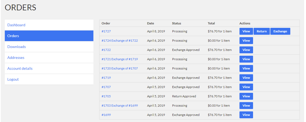Click the Exchange button for order #1727
Screen dimensions: 306x122
280,31
